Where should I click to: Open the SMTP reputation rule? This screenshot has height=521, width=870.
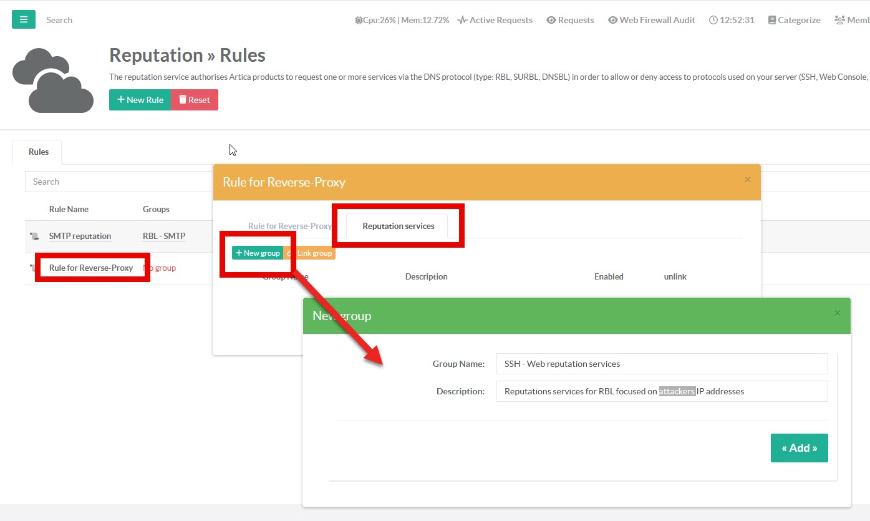tap(80, 236)
